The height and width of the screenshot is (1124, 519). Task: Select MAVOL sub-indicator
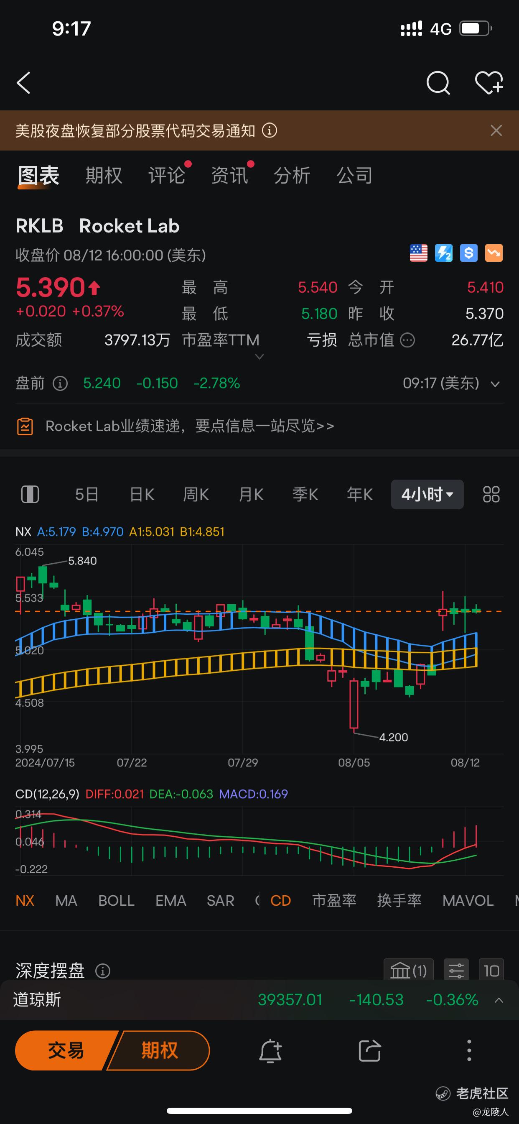tap(468, 900)
